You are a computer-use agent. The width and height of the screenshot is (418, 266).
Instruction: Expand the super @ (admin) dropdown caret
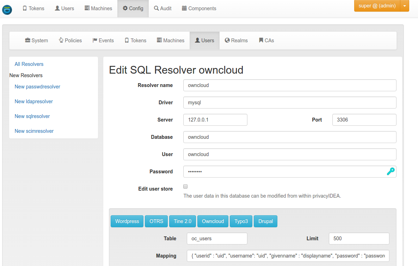click(x=404, y=6)
